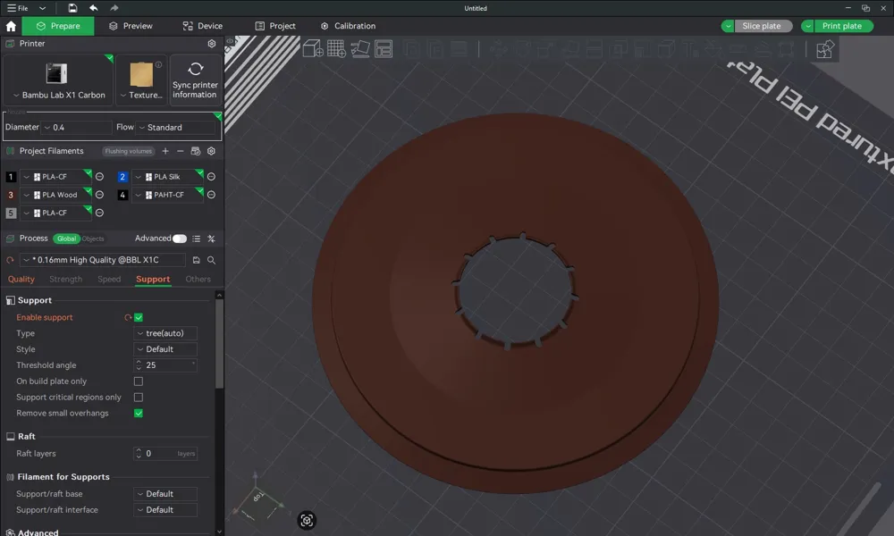This screenshot has height=536, width=894.
Task: Open File menu
Action: coord(18,8)
